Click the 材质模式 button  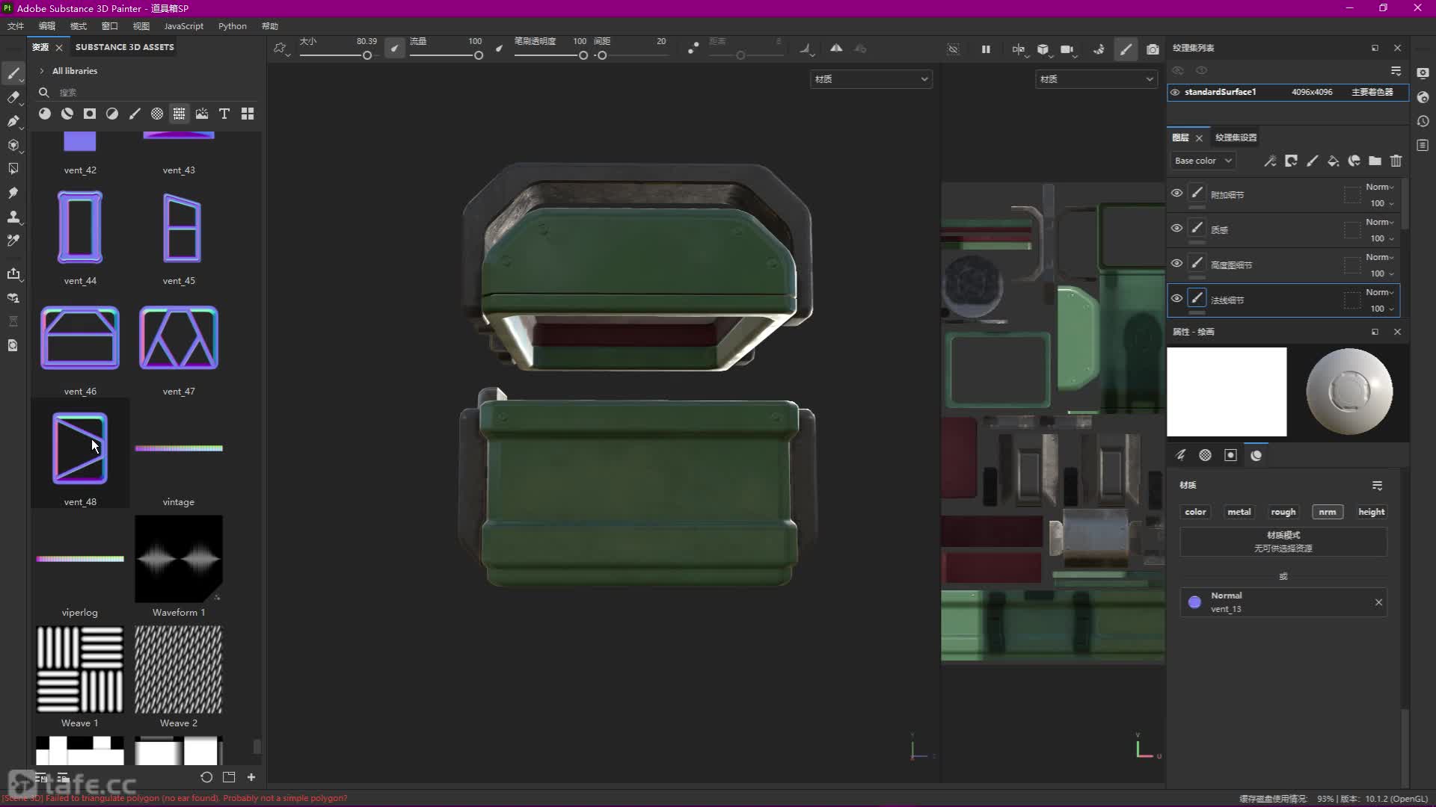[1283, 541]
